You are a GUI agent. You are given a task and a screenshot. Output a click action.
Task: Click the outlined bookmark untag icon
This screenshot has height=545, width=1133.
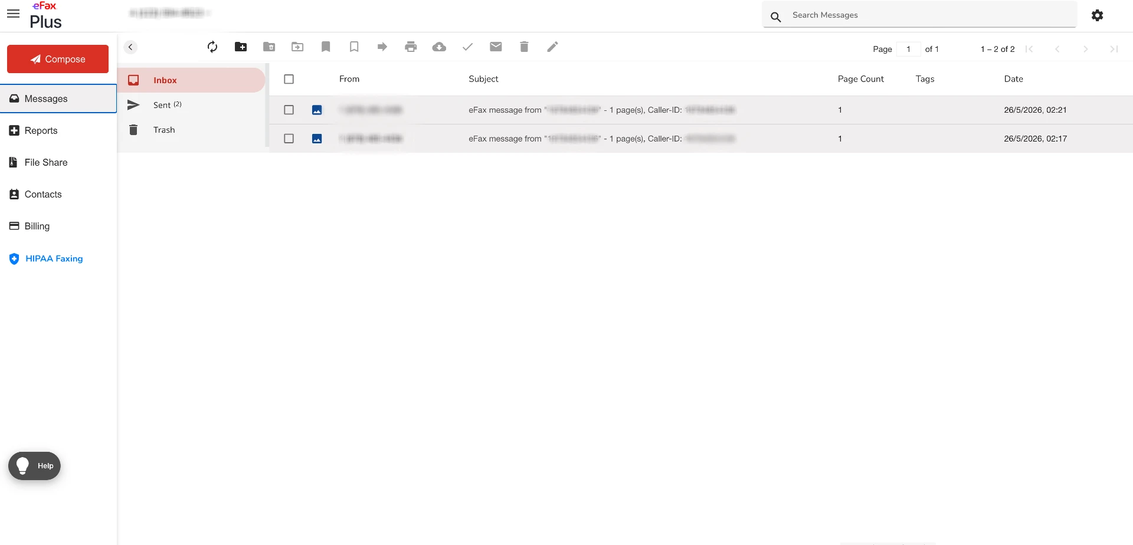pos(354,47)
